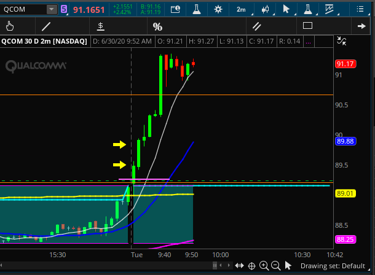Select the hand pan tool

(10, 26)
